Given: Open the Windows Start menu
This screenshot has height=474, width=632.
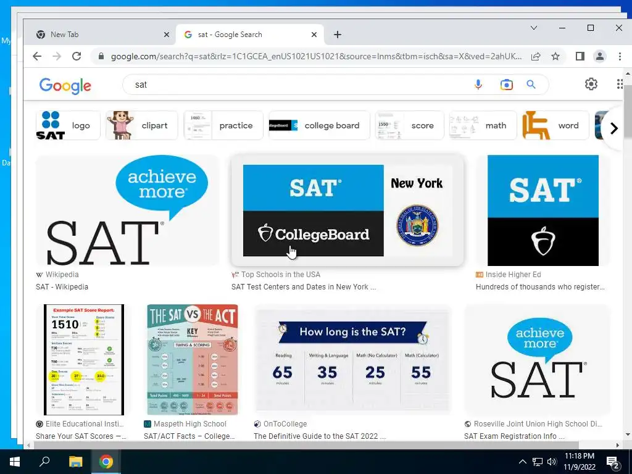Looking at the screenshot, I should click(x=15, y=462).
